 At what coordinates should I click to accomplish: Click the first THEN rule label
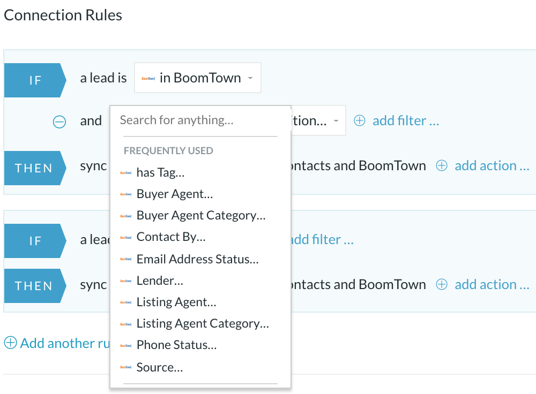(35, 168)
